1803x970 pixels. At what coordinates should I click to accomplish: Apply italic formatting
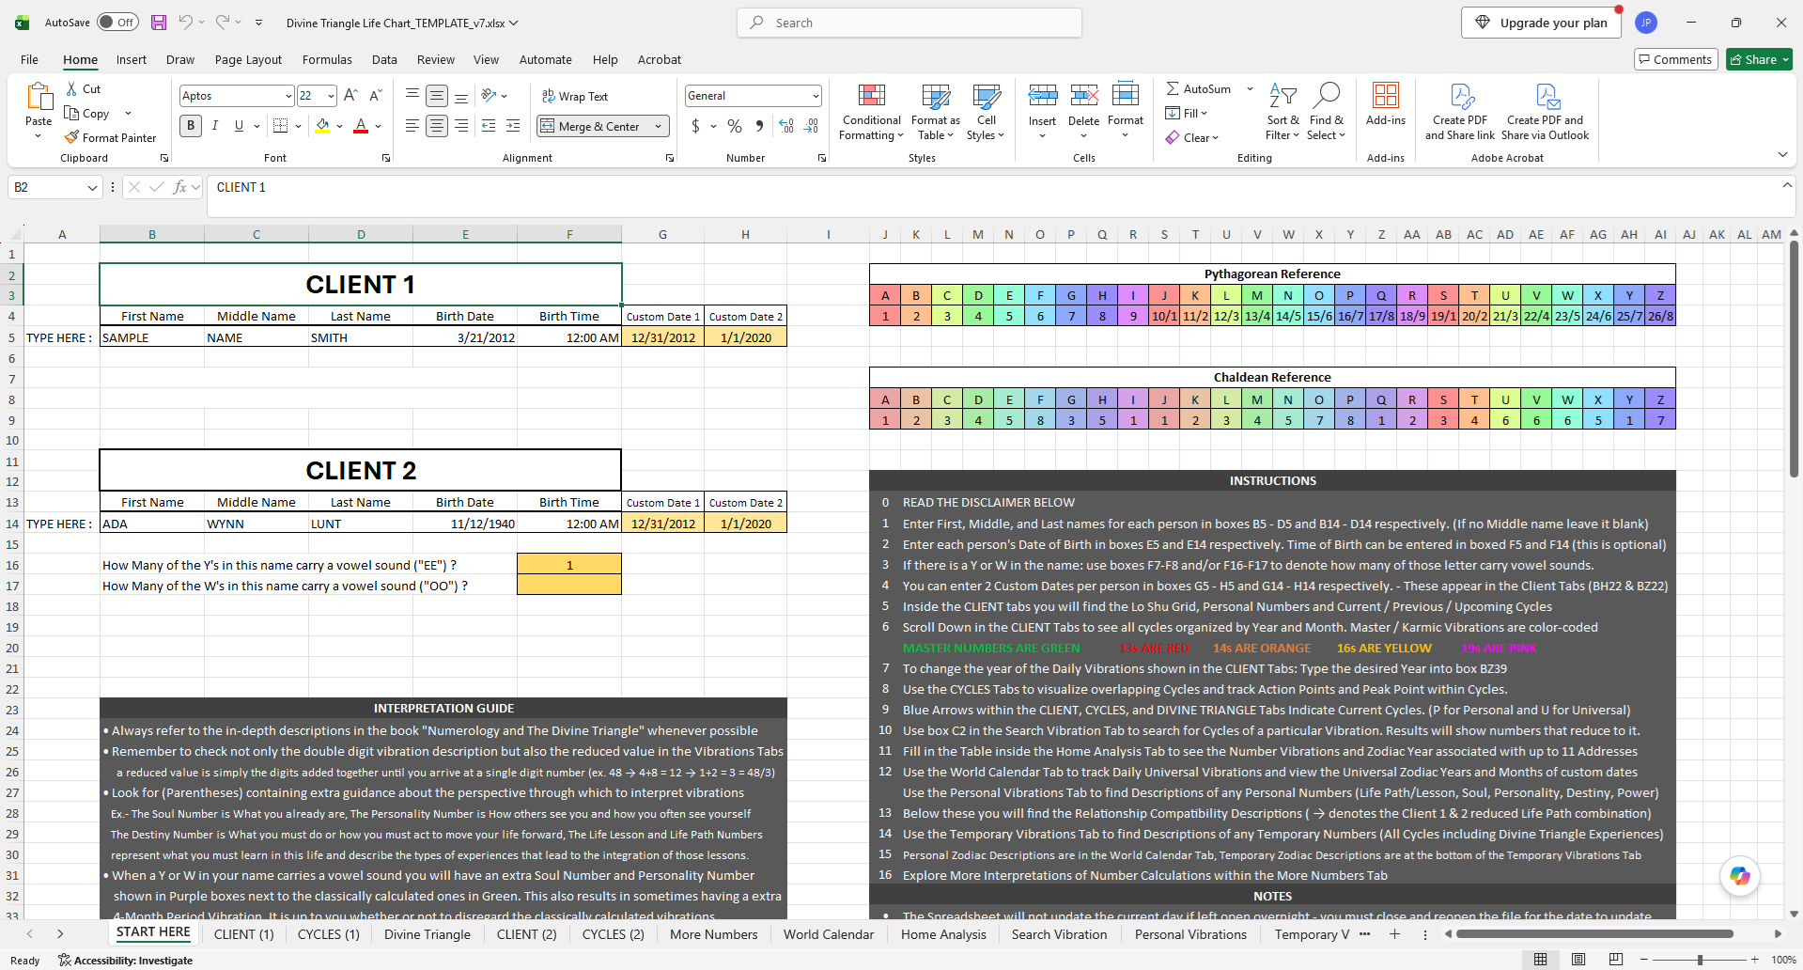215,125
